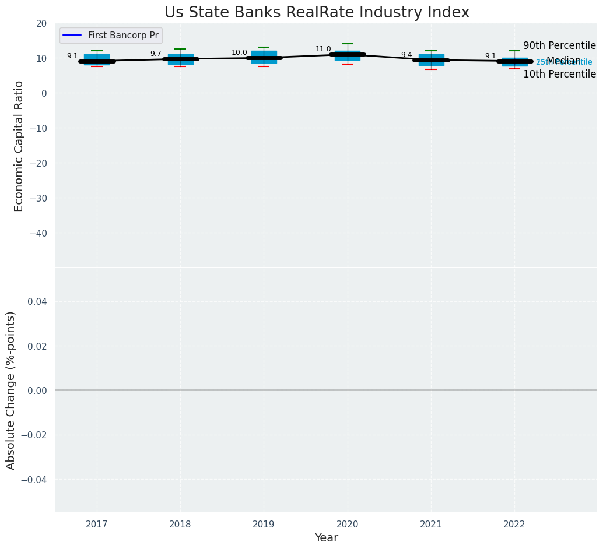Select the Absolute Change (%-points) axis label
Screen dimensions: 603x549
[x=11, y=390]
